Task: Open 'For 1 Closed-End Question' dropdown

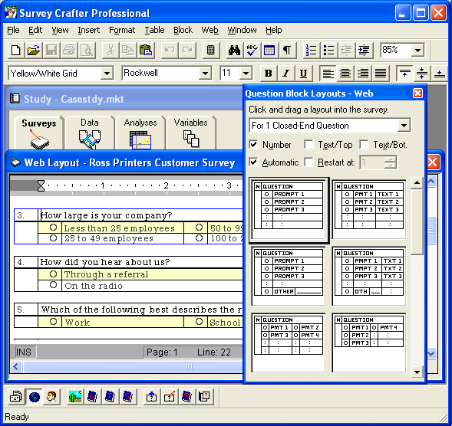Action: click(x=404, y=126)
